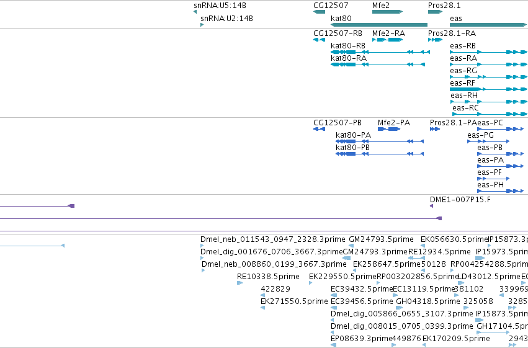Select the GM24793.5prime EST label
The image size is (528, 348).
click(381, 239)
